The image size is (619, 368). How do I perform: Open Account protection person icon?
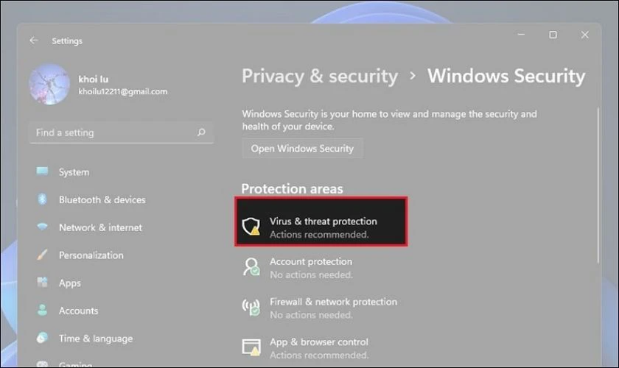(x=251, y=267)
